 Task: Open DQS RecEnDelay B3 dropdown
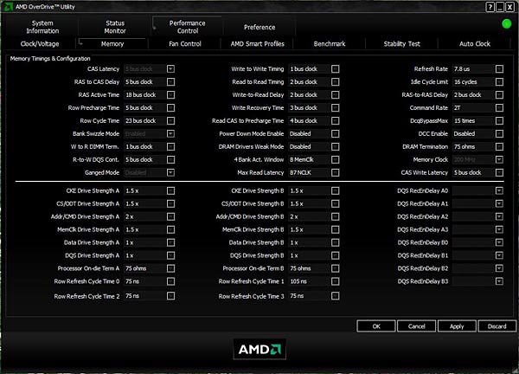click(x=499, y=281)
